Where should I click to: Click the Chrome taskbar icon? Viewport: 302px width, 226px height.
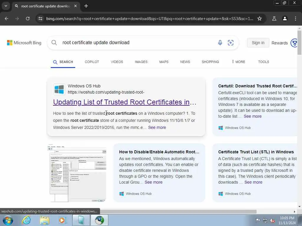click(99, 220)
